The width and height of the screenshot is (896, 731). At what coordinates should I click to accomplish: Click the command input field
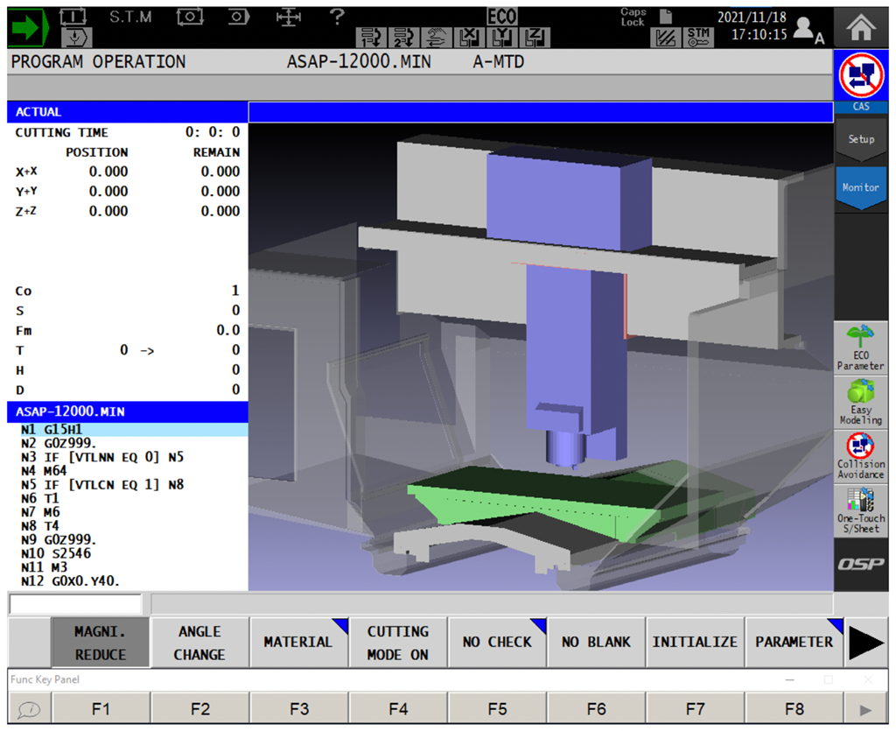coord(75,604)
